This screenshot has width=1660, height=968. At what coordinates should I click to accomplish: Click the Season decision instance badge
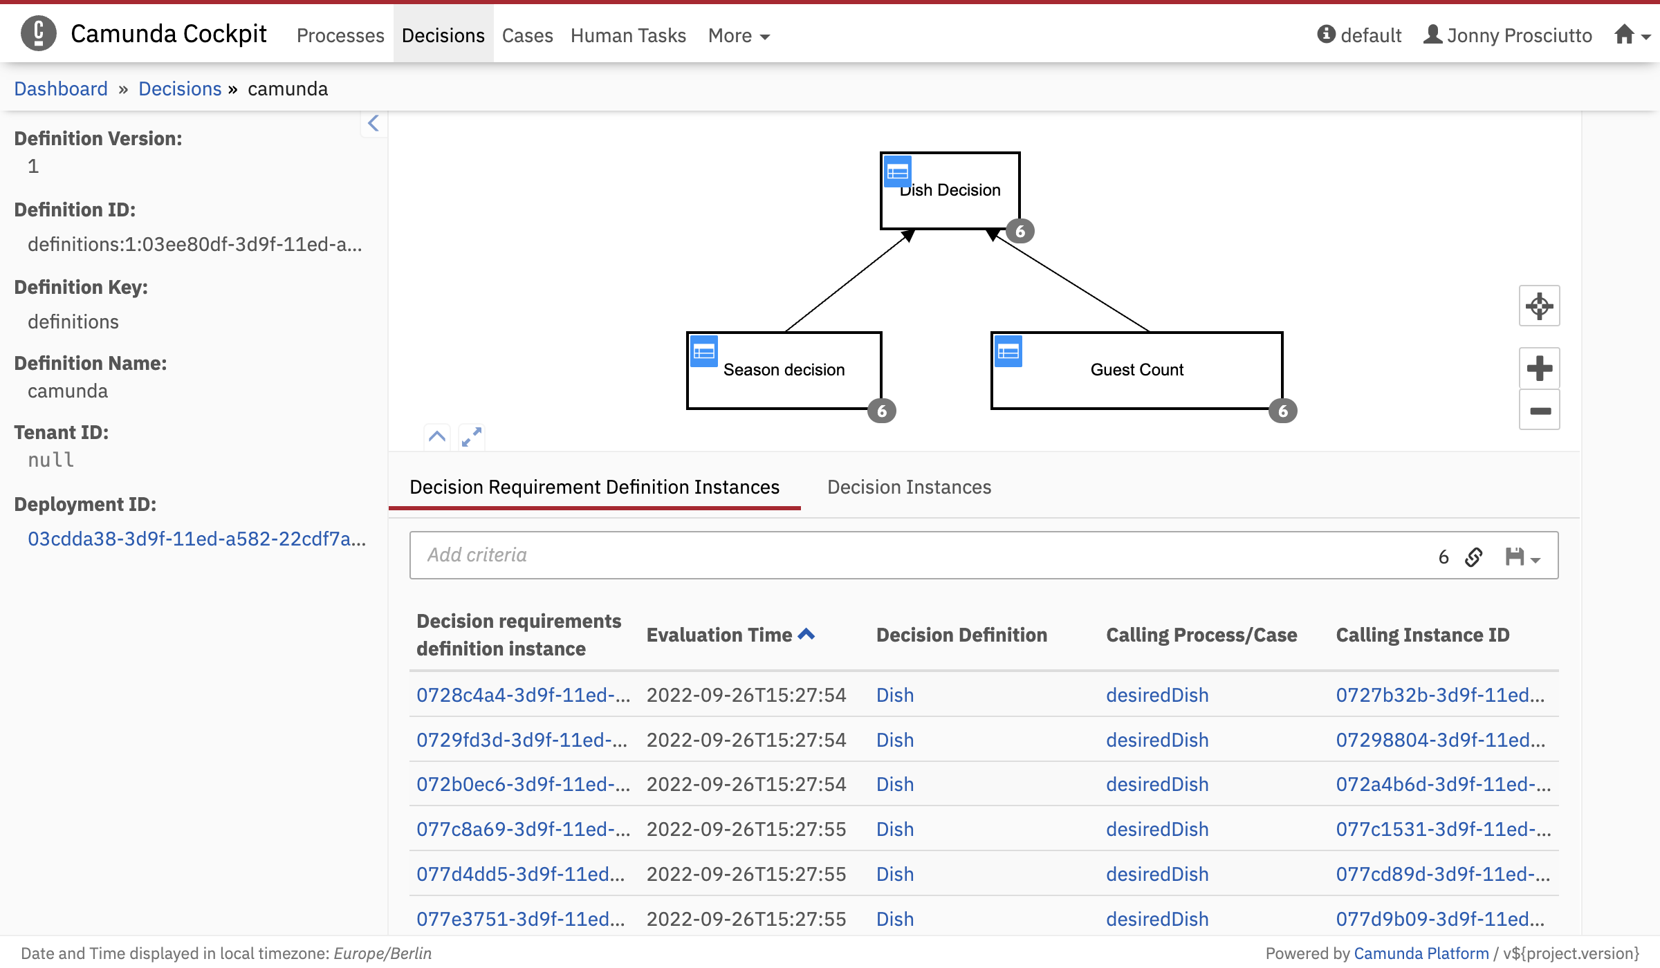coord(882,411)
